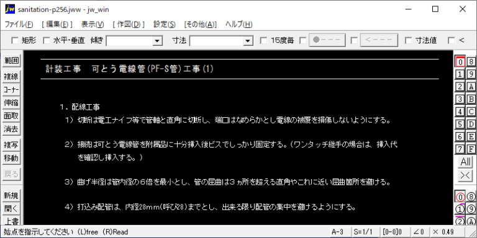
Task: Select layer 2 square button
Action: [460, 87]
